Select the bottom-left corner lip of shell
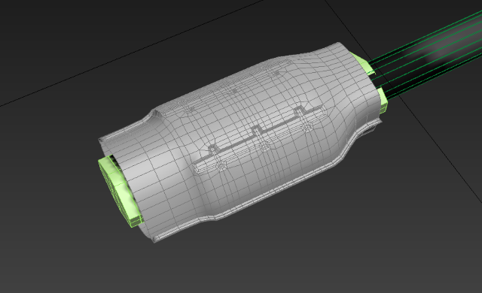482x293 pixels. pyautogui.click(x=157, y=238)
